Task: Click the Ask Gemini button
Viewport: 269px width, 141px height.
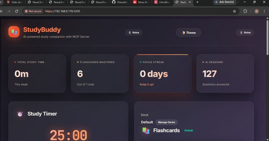Action: coord(225,2)
